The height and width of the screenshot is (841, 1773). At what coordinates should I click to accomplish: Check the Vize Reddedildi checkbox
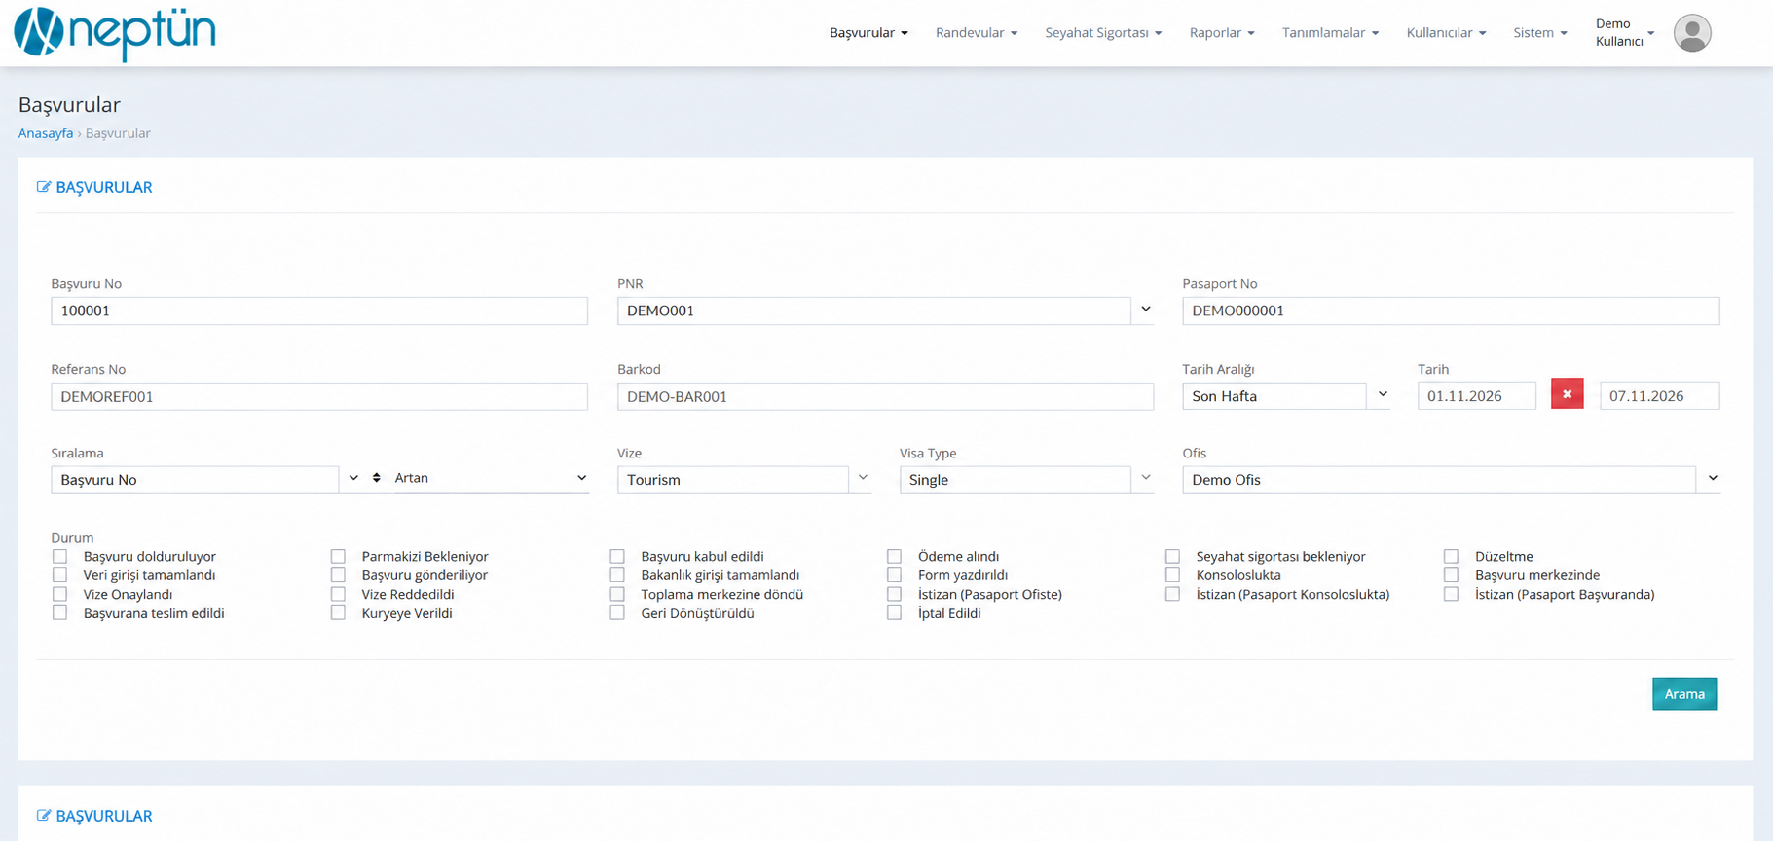[338, 594]
